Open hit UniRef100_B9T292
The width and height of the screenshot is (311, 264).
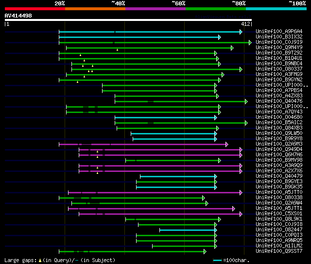(279, 53)
